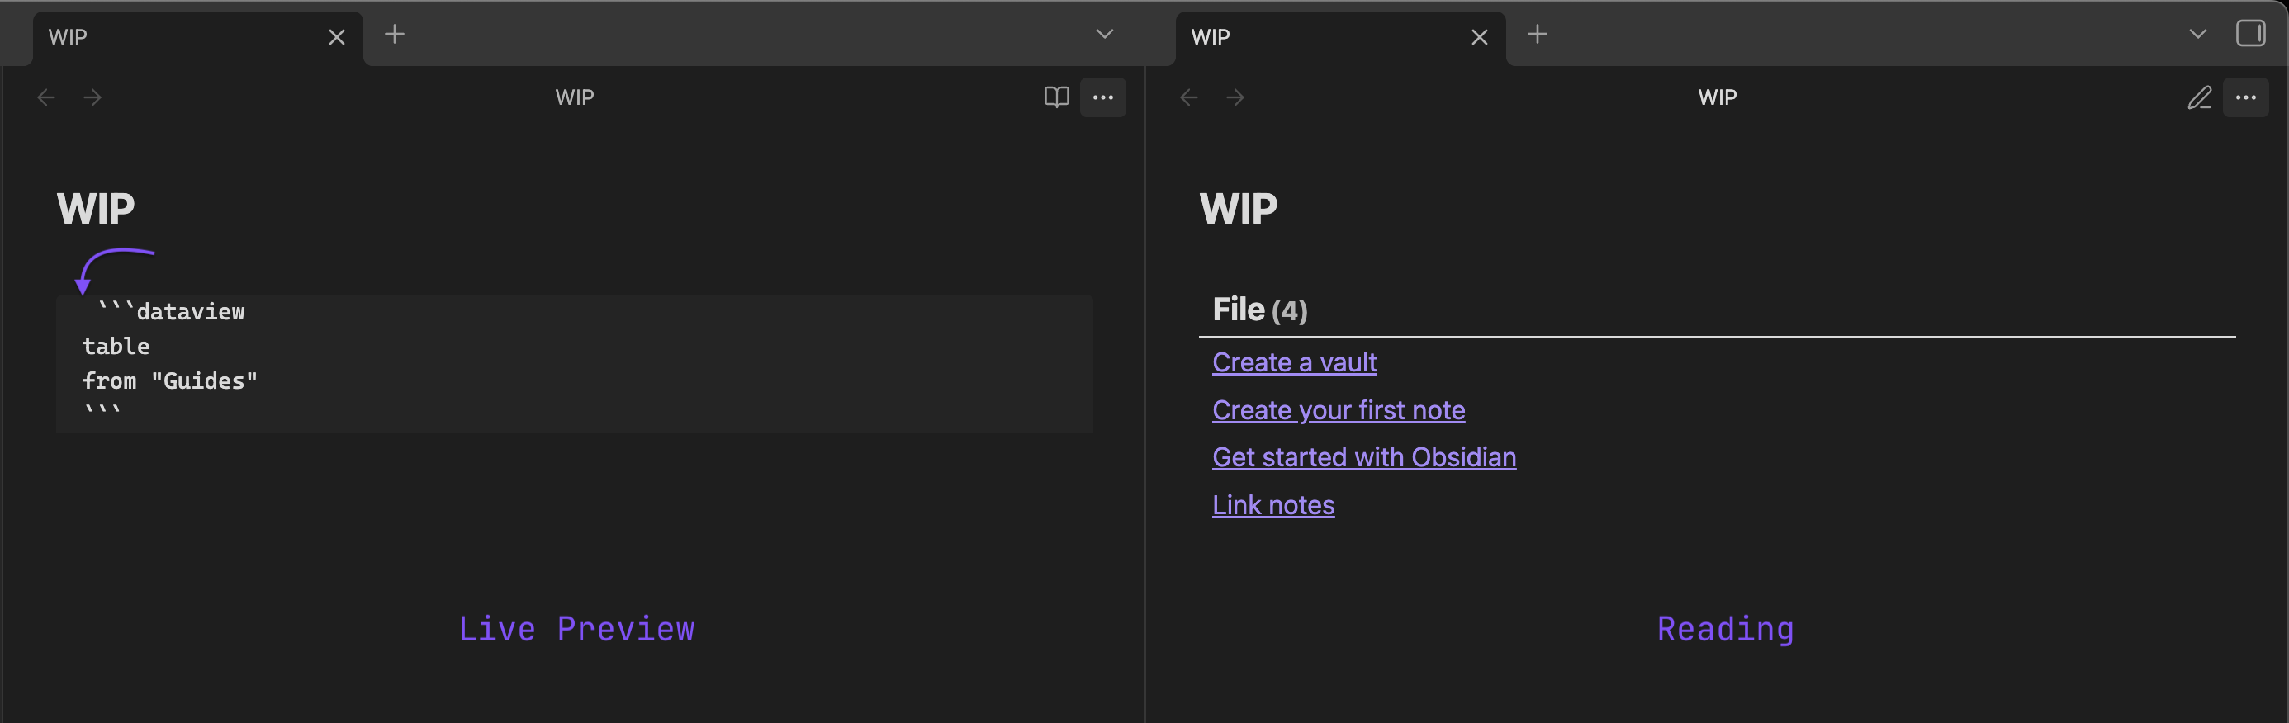
Task: Add a new tab in right pane
Action: [x=1538, y=35]
